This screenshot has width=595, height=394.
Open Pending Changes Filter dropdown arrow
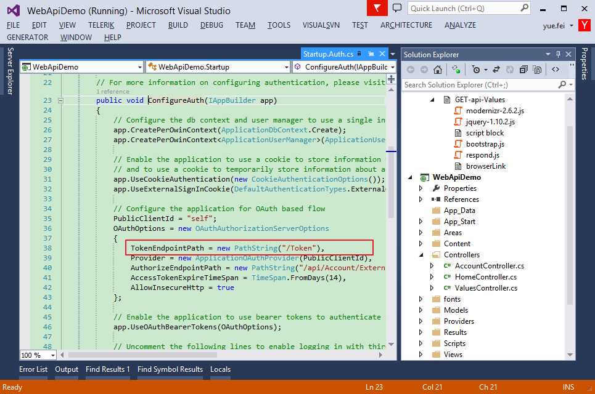485,70
